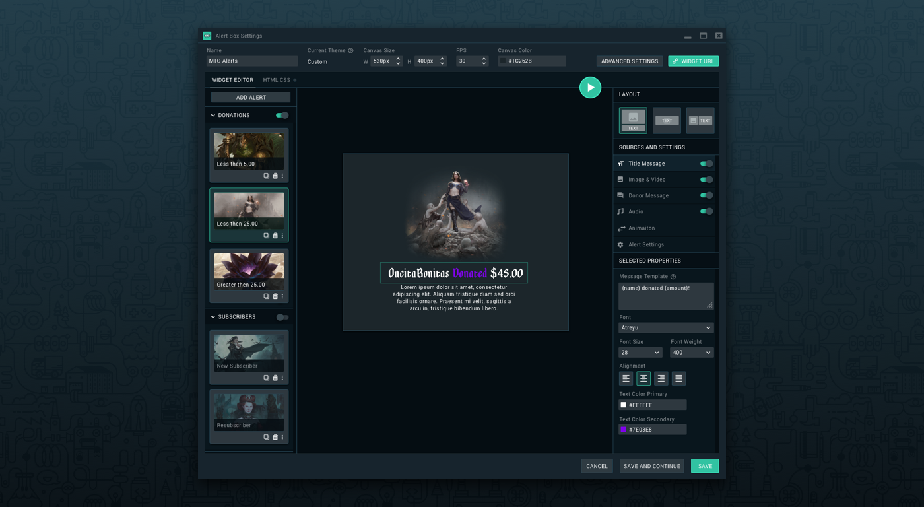Decrease canvas height stepper
Screen dimensions: 924x507
(x=442, y=63)
